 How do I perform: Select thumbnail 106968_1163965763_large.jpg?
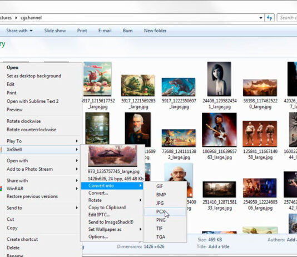(x=219, y=130)
